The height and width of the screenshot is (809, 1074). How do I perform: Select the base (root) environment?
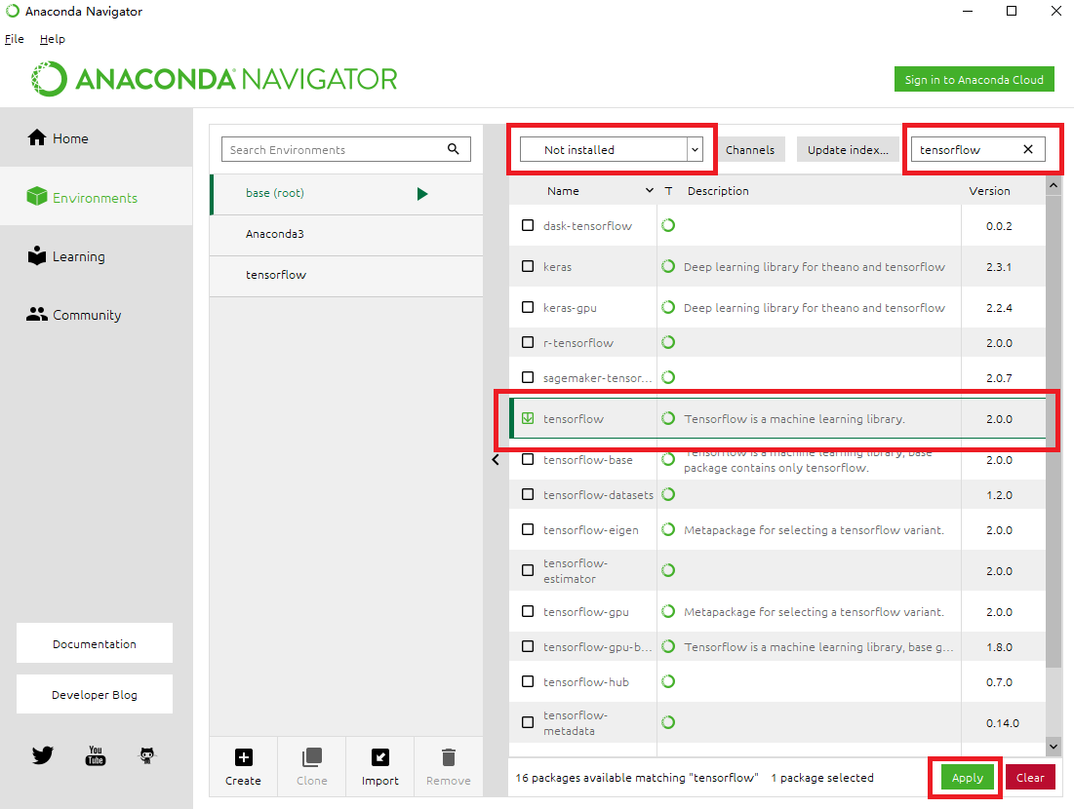coord(347,194)
